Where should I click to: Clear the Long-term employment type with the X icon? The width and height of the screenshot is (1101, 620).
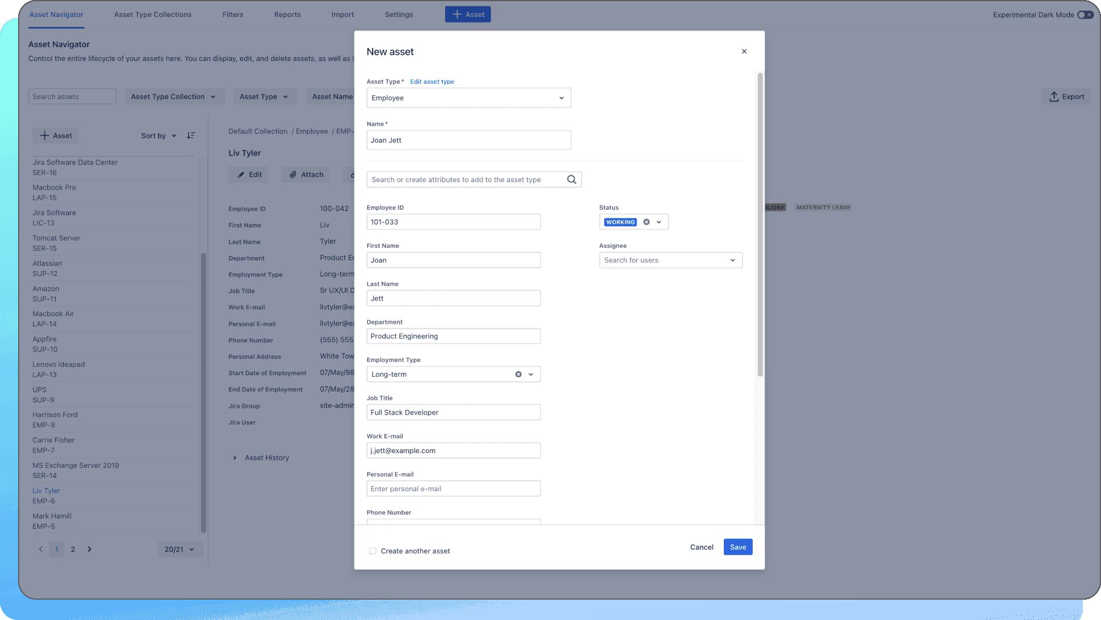[x=518, y=374]
